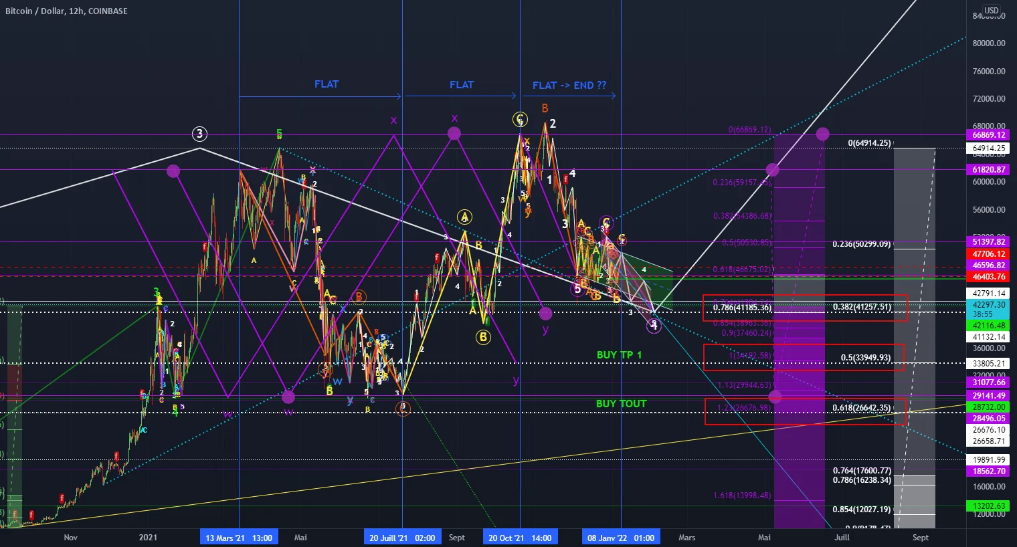Click the "Juill" time axis label
The image size is (1017, 547).
click(842, 538)
